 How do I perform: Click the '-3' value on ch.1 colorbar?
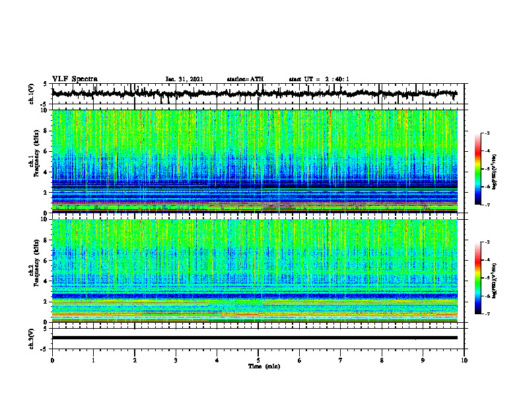pyautogui.click(x=487, y=133)
